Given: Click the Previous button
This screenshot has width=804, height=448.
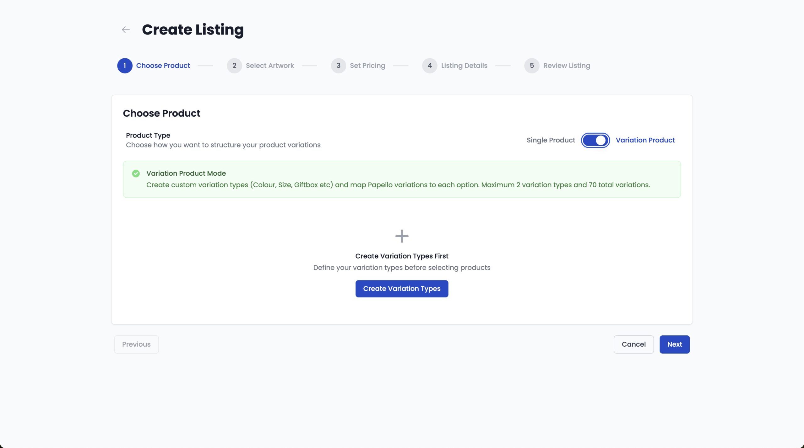Looking at the screenshot, I should pyautogui.click(x=136, y=344).
